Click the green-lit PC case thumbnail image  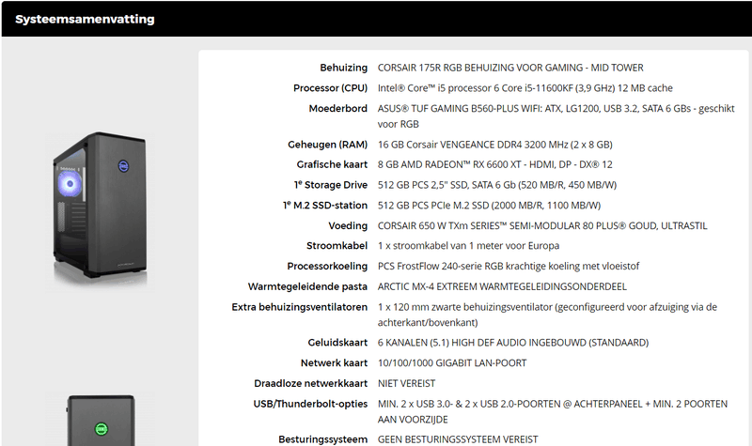tap(100, 419)
